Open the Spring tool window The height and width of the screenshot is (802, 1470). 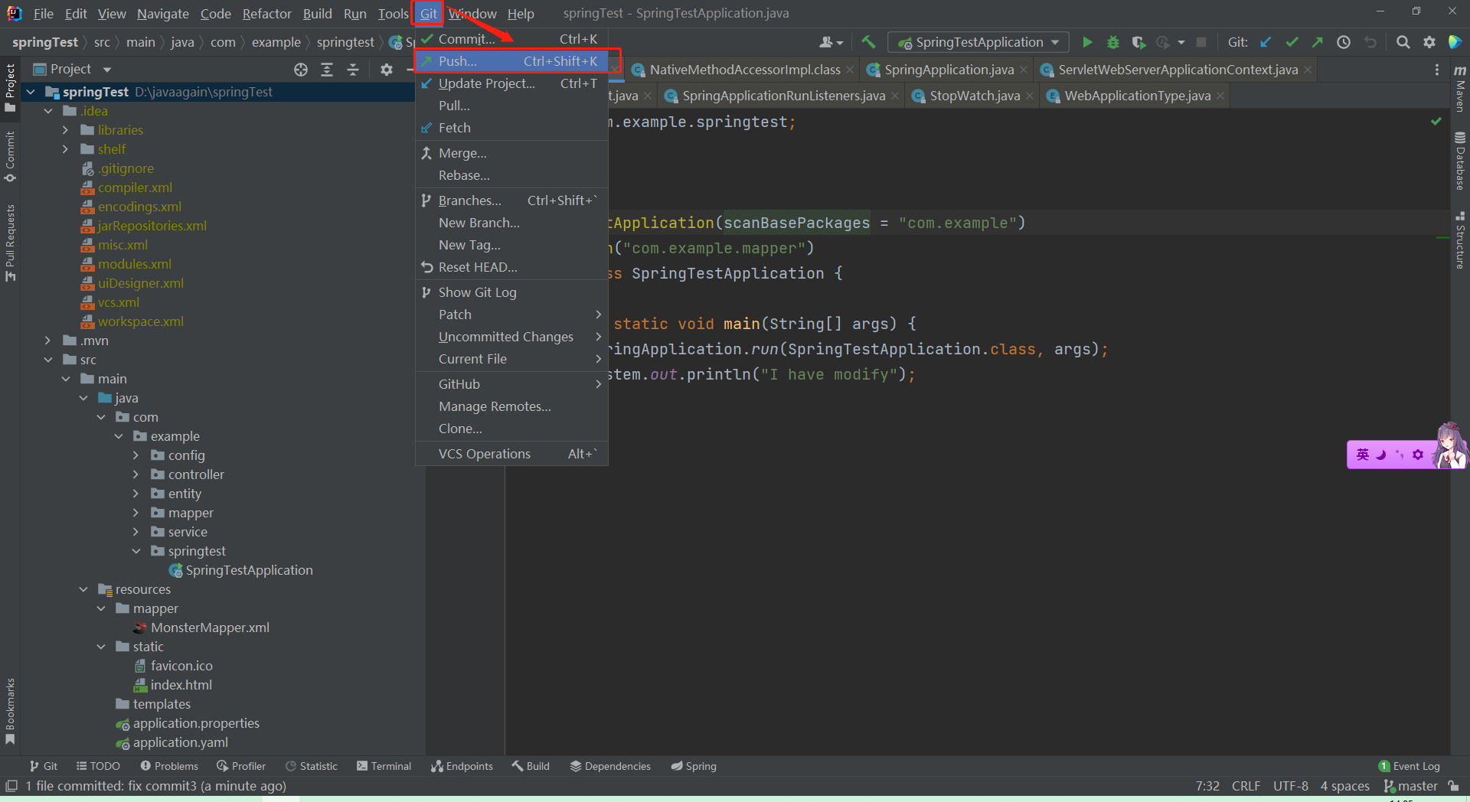click(694, 766)
